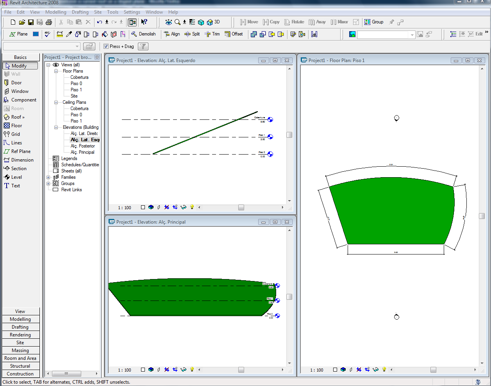Expand the Families tree node
This screenshot has width=491, height=386.
[x=48, y=177]
